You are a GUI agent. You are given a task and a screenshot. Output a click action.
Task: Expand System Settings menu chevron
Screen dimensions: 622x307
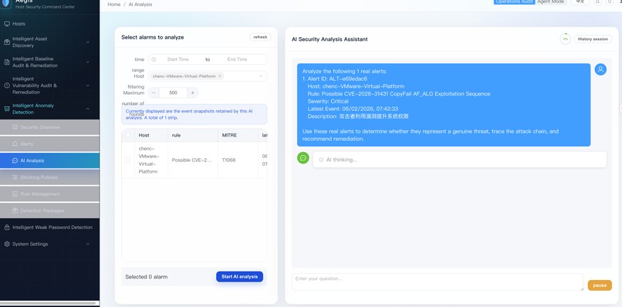tap(88, 244)
